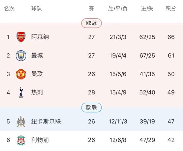Click the 球队 column header
Viewport: 183px width, 151px height.
pos(37,9)
